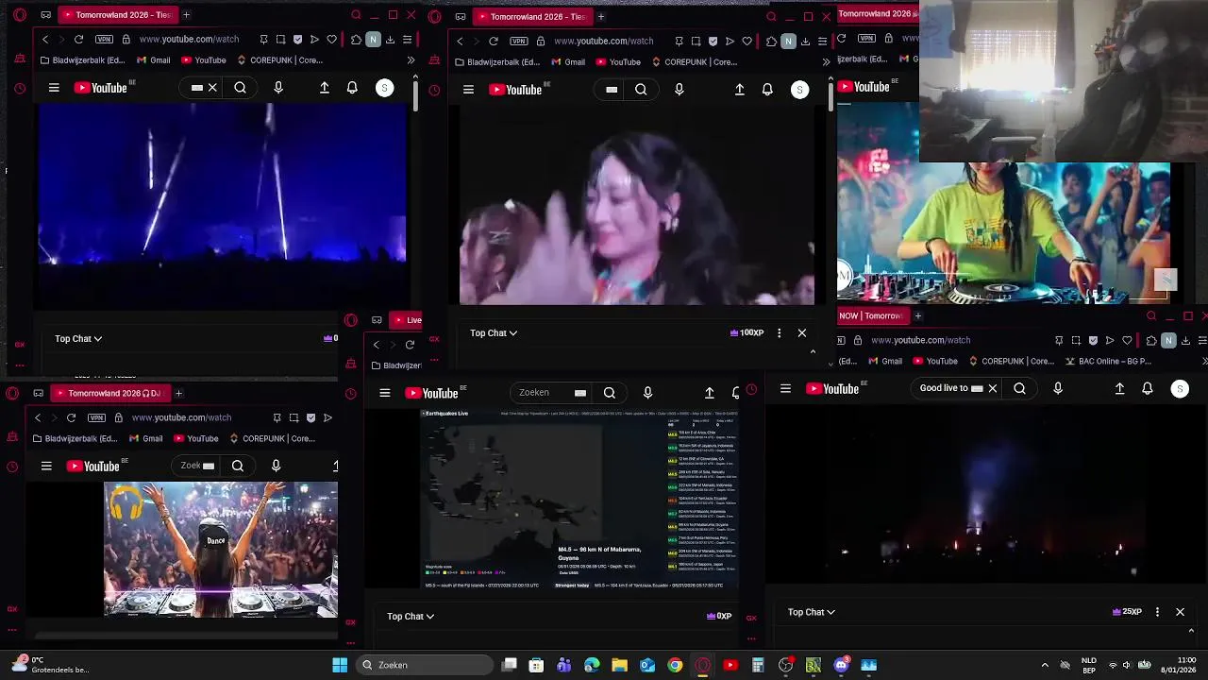Select the Tomorrowland 2026 tab in the top-middle window
This screenshot has width=1208, height=680.
(x=531, y=16)
